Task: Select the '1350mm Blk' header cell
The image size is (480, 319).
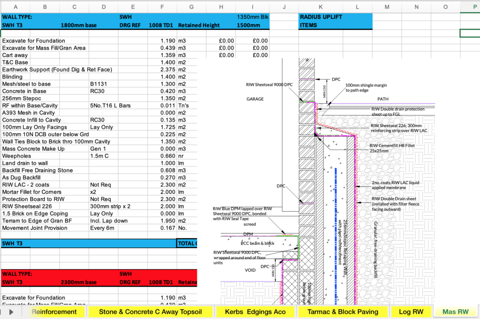Action: click(253, 17)
